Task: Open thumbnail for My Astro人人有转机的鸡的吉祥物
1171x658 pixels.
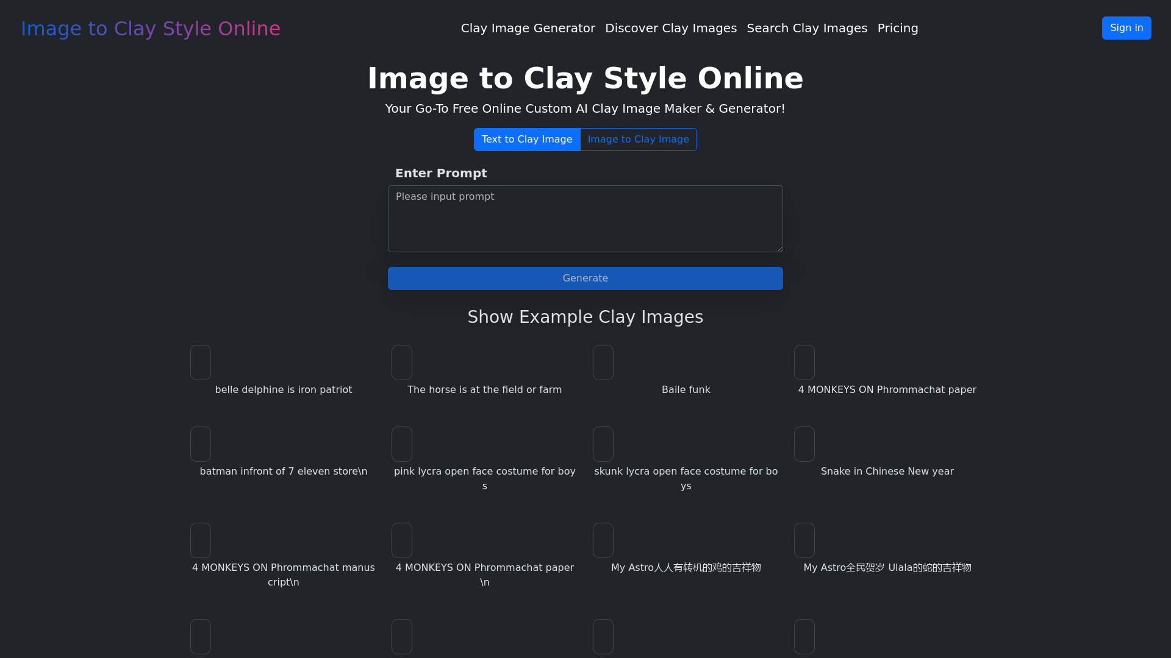Action: click(x=603, y=540)
